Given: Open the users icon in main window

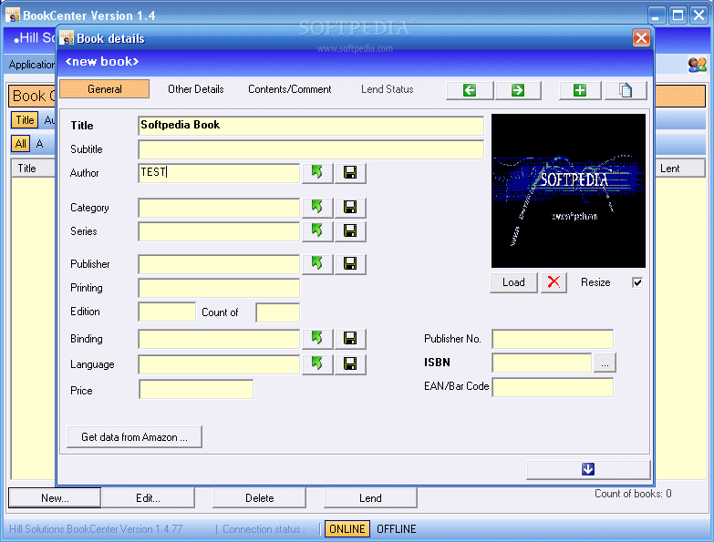Looking at the screenshot, I should pyautogui.click(x=697, y=65).
